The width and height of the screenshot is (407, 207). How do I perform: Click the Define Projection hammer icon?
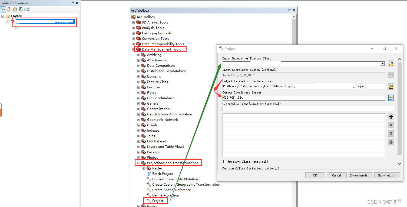tap(149, 195)
